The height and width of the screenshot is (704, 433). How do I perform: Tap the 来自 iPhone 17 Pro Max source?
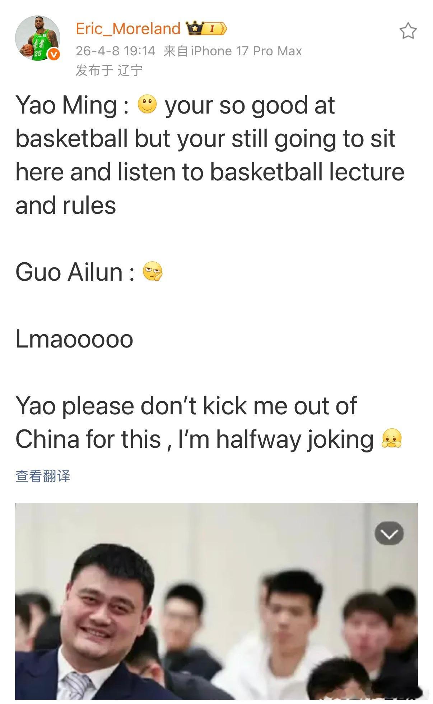(233, 51)
